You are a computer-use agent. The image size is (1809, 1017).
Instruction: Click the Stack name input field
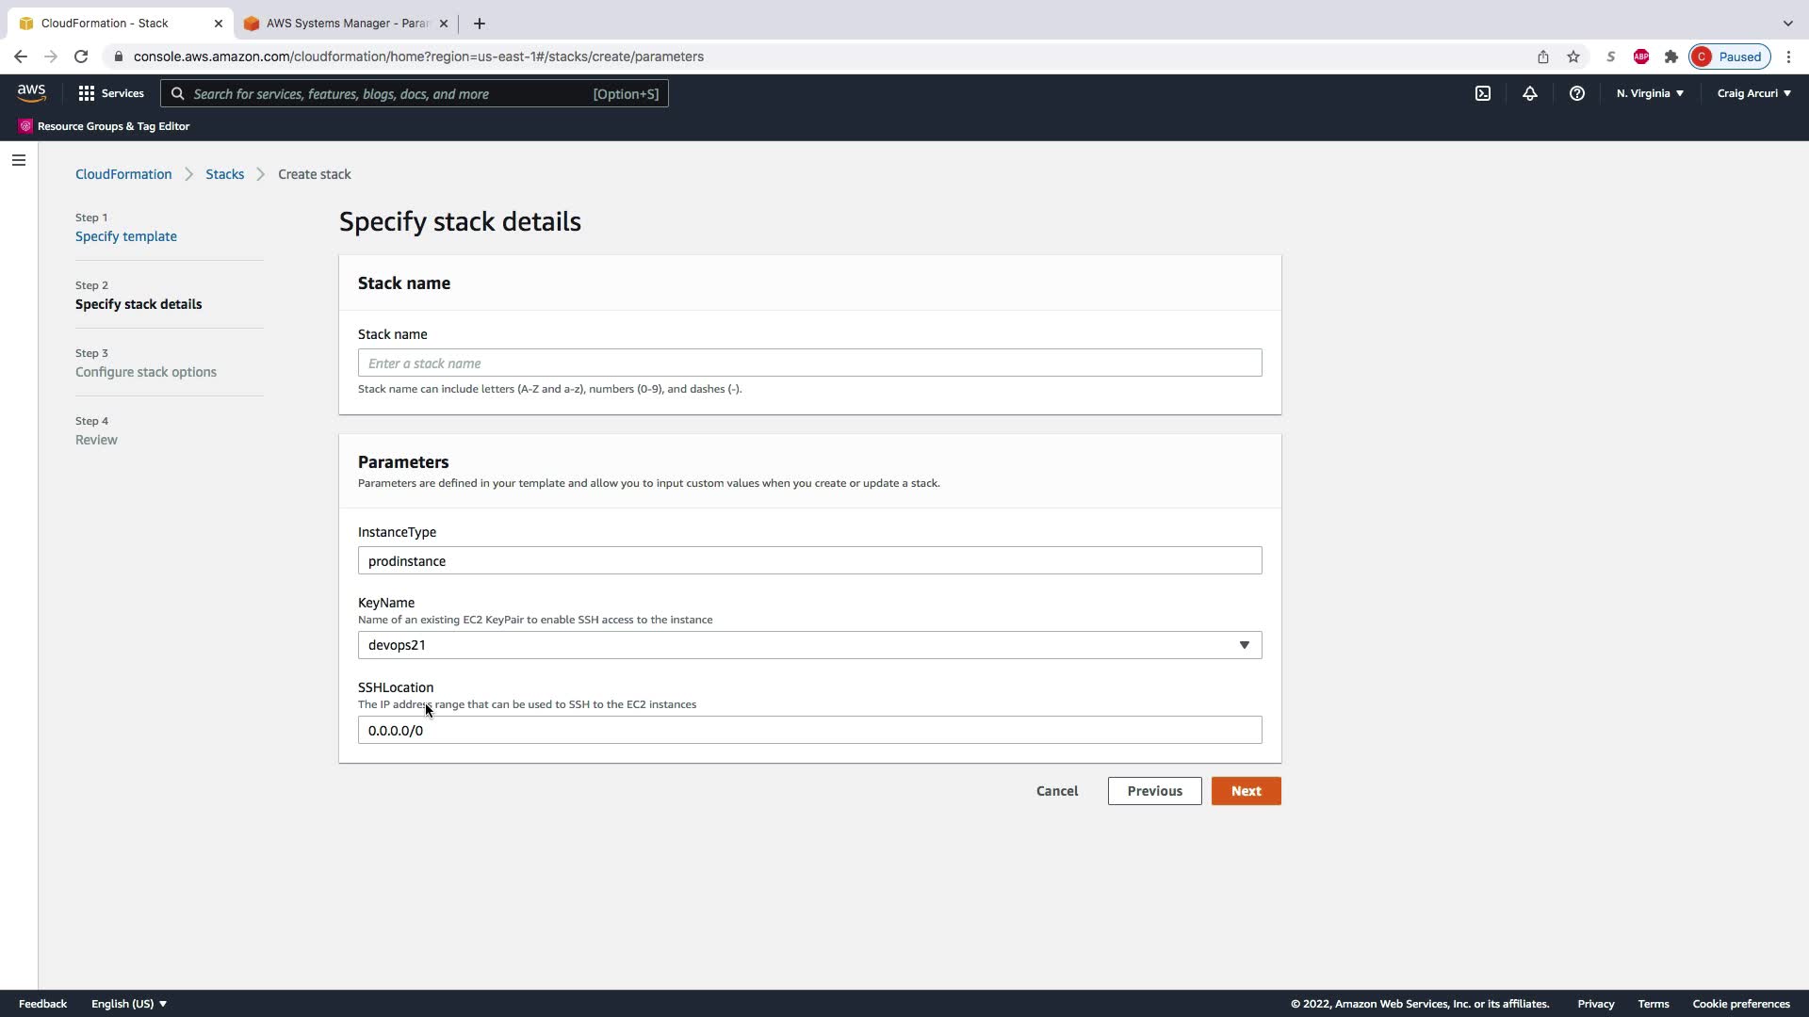tap(809, 363)
